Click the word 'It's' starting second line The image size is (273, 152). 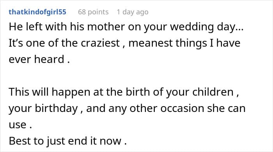pyautogui.click(x=16, y=43)
